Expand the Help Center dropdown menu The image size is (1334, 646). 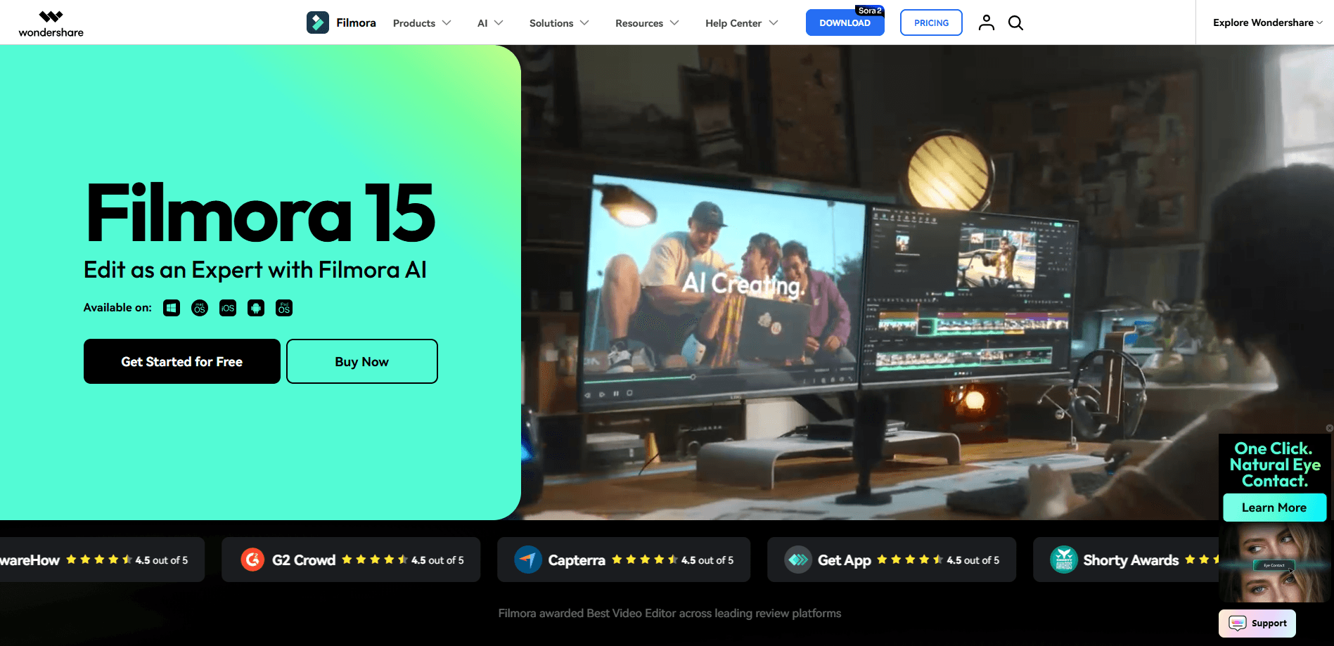click(x=742, y=23)
